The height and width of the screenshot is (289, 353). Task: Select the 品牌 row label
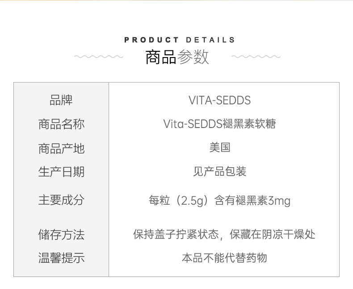[61, 100]
